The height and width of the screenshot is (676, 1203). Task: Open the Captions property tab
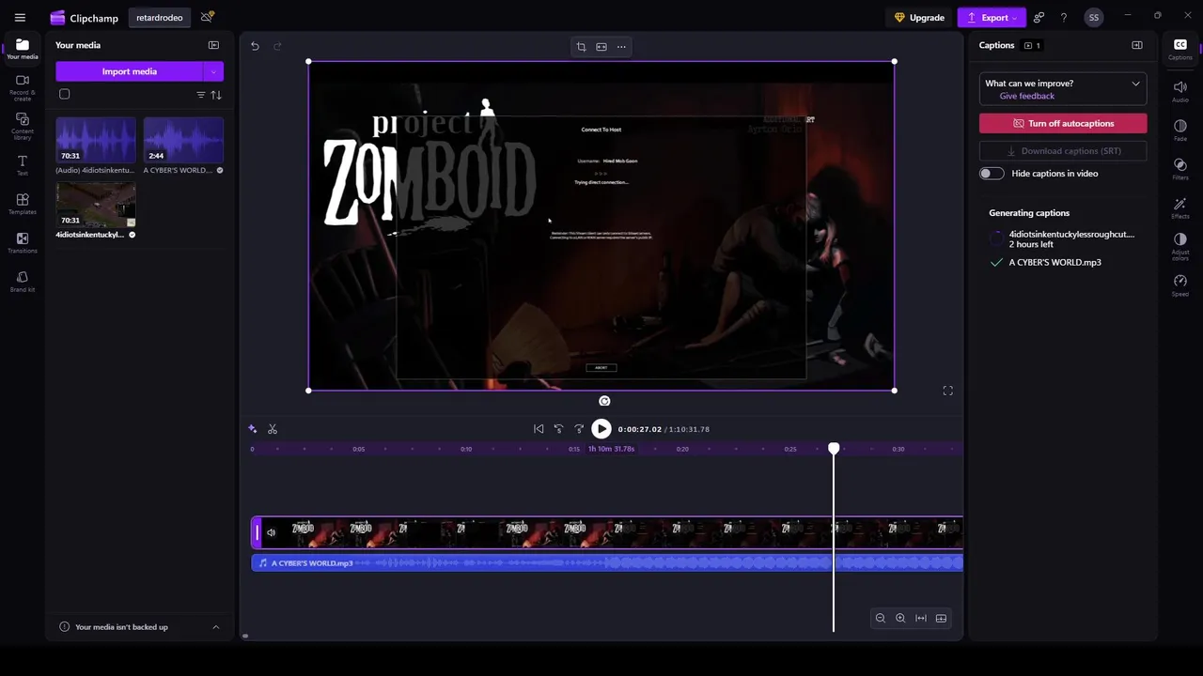coord(1180,49)
